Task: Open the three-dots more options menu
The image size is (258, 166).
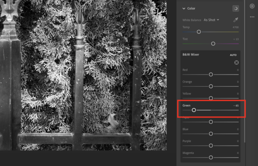Action: click(x=252, y=17)
